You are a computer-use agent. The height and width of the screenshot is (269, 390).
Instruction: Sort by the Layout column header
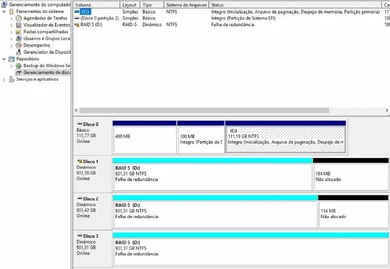click(130, 4)
